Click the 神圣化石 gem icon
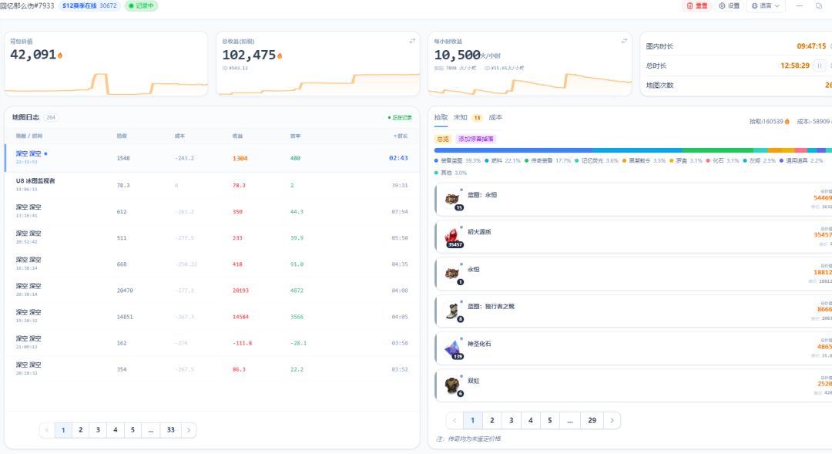This screenshot has height=454, width=832. pyautogui.click(x=452, y=348)
